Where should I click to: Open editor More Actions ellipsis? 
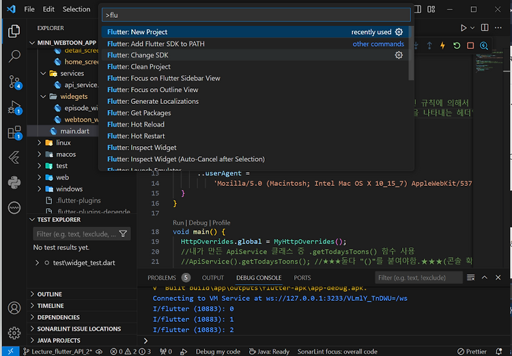498,27
